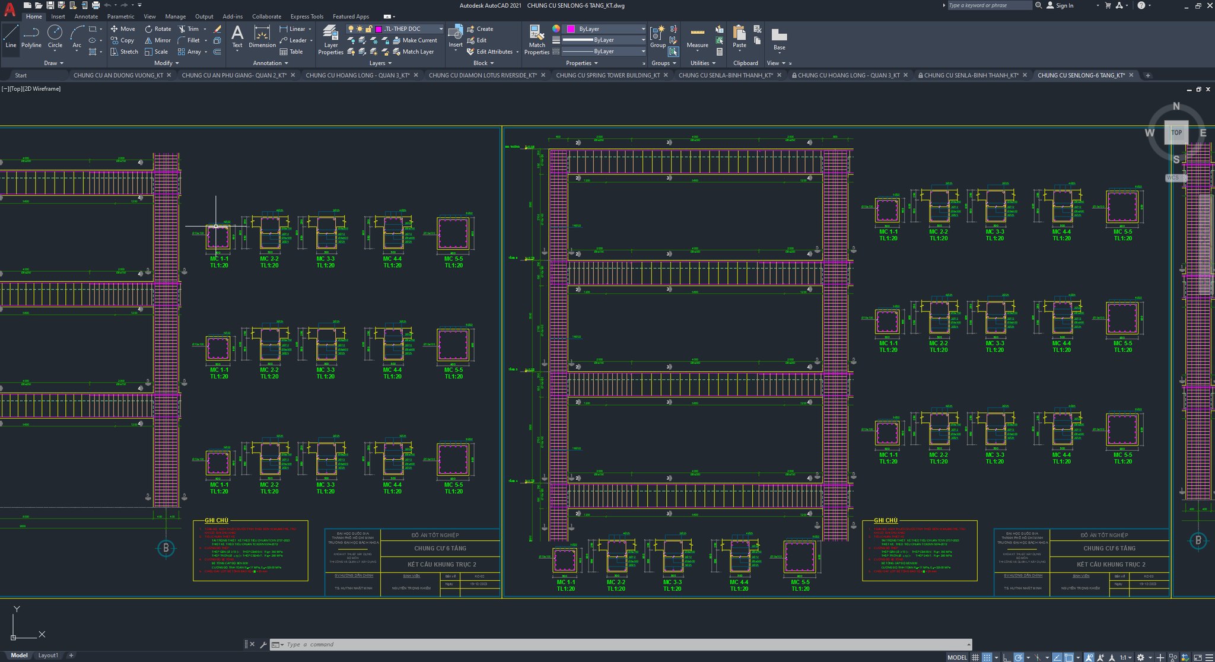Select the Line drawing tool
Viewport: 1215px width, 662px height.
pyautogui.click(x=11, y=37)
